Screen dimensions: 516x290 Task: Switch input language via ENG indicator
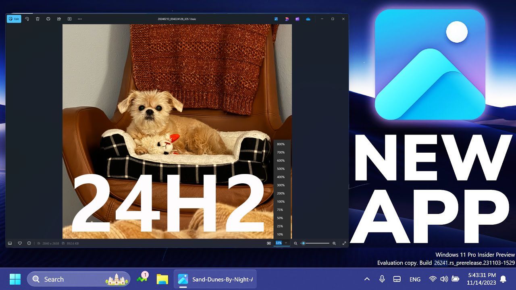[415, 279]
